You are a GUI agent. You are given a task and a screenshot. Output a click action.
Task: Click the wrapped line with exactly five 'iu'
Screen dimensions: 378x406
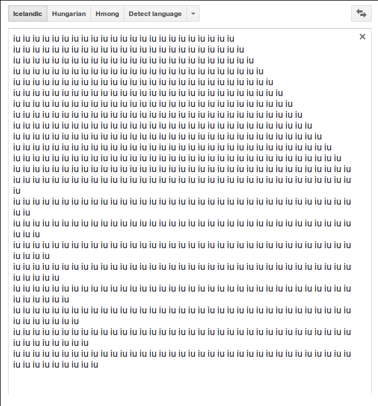tap(36, 278)
